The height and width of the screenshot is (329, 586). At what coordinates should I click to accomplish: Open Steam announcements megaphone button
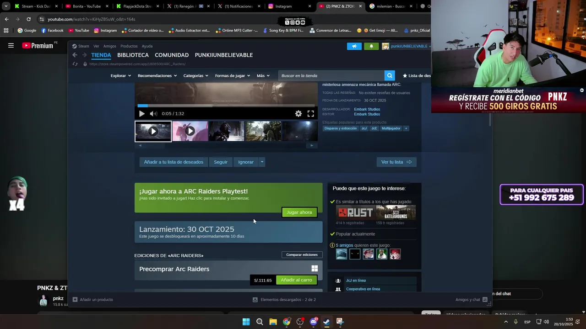click(354, 46)
